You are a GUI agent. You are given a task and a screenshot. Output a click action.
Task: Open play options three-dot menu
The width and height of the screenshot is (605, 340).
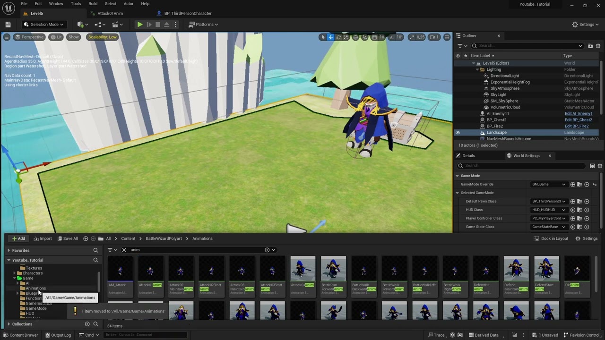click(x=175, y=25)
